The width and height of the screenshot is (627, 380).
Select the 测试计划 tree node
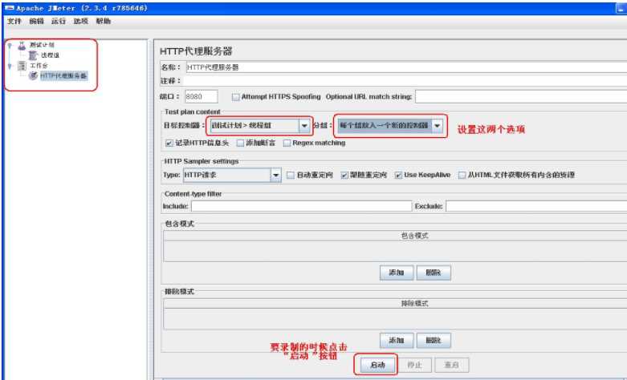(42, 45)
